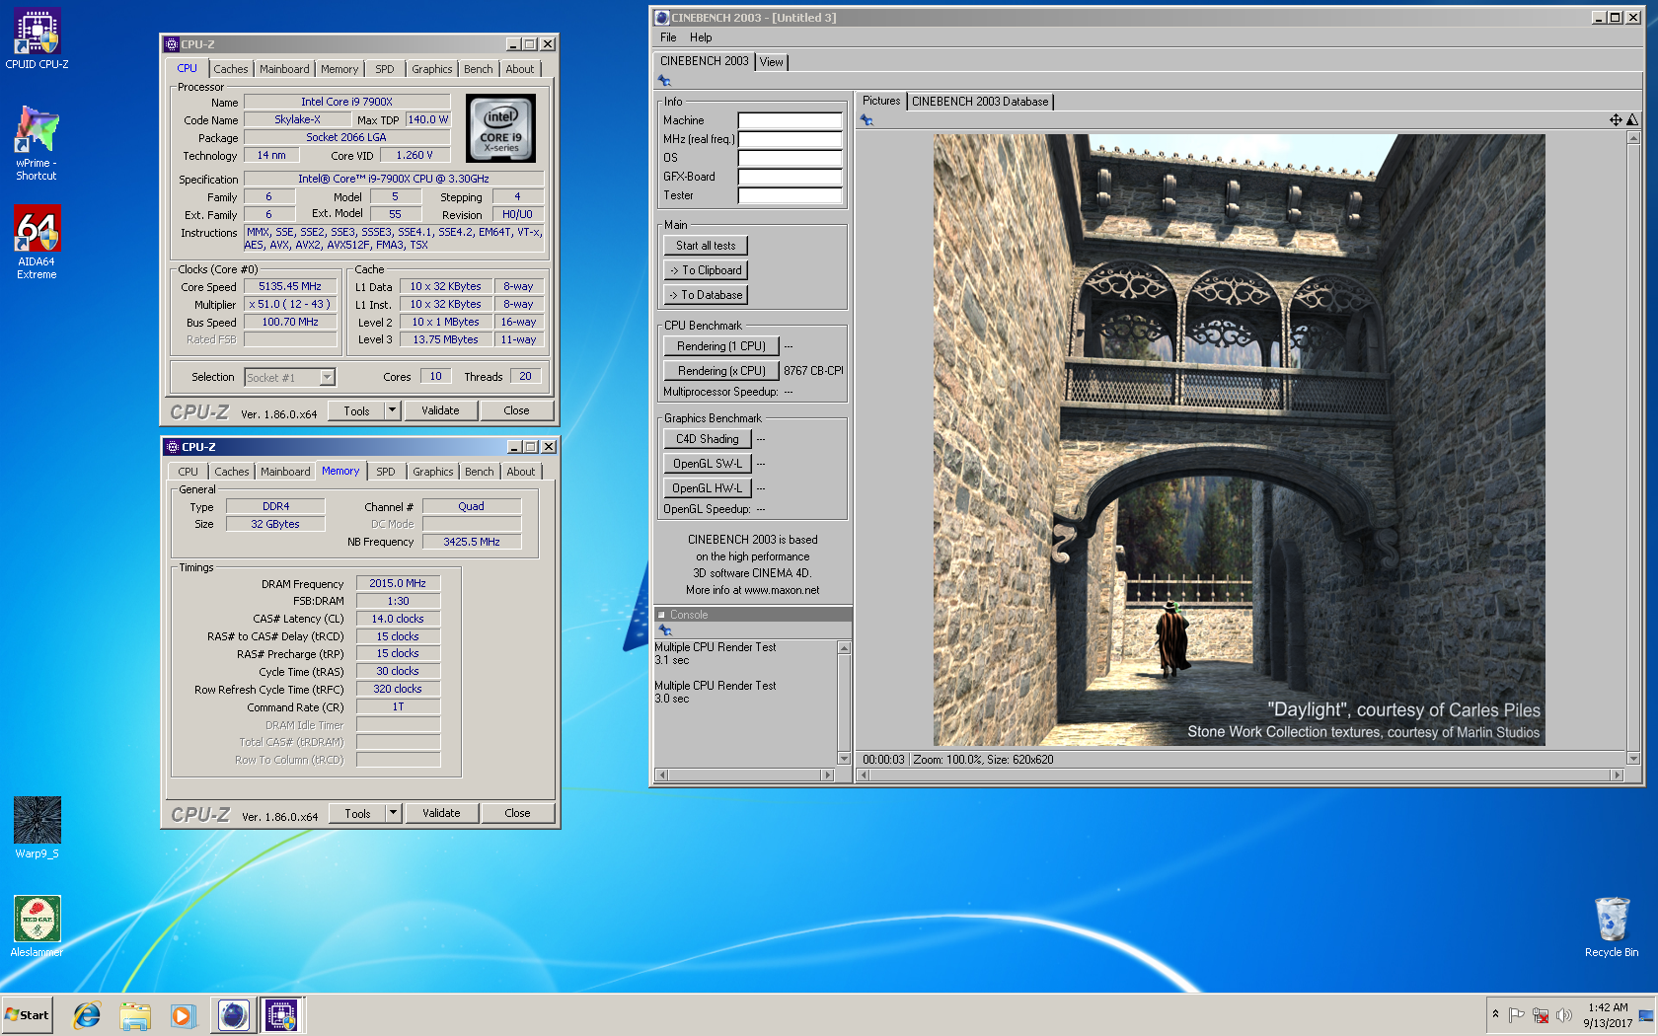Click the move-view cross arrows icon above the render

click(x=1616, y=120)
